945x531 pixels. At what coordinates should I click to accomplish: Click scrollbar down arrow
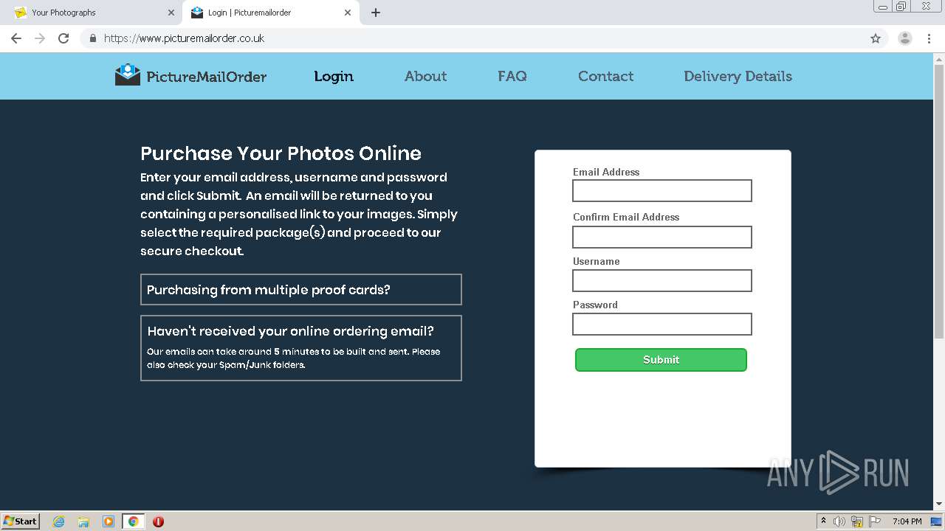(x=939, y=504)
